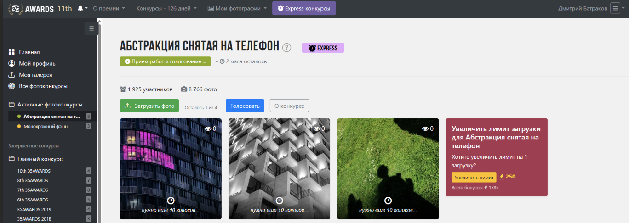Open the Express конкурсы tab

coord(304,8)
